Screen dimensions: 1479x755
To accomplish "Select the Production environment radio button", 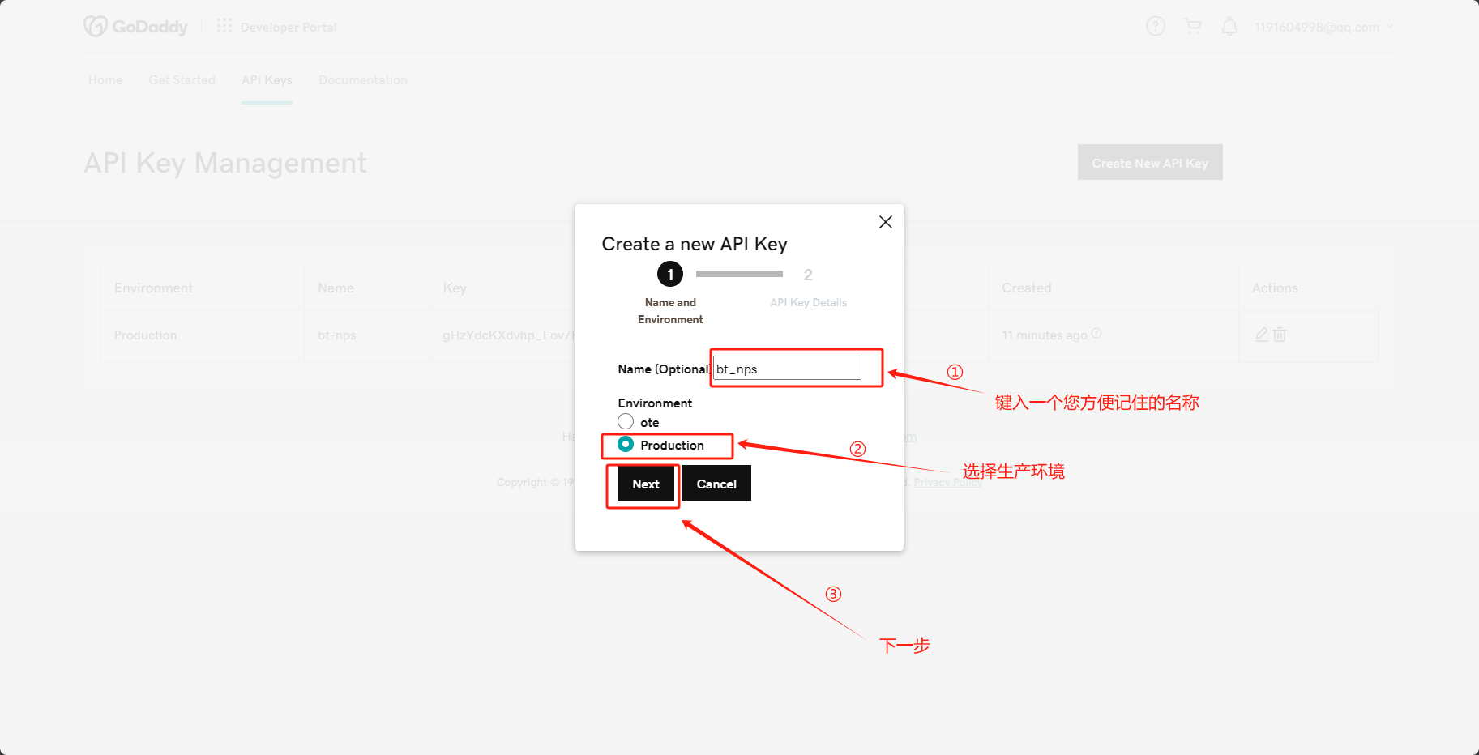I will click(626, 444).
